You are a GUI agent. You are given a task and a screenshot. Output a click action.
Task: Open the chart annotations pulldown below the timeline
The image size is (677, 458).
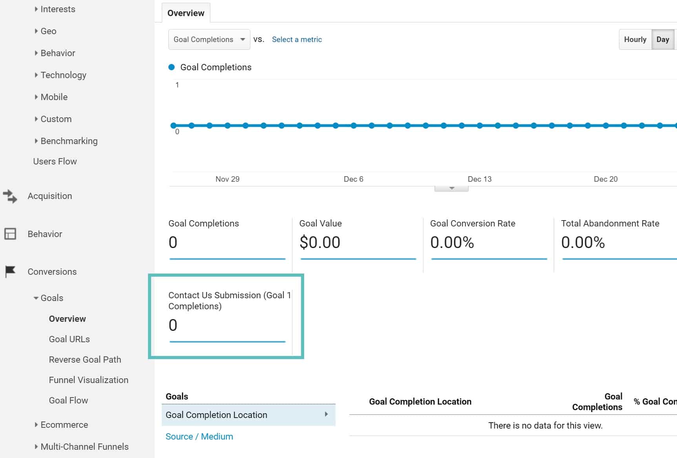pyautogui.click(x=451, y=187)
